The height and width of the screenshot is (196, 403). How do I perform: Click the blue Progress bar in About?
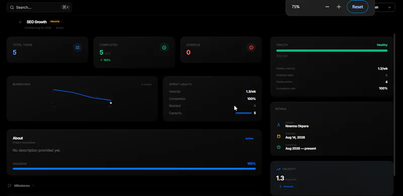pos(134,169)
